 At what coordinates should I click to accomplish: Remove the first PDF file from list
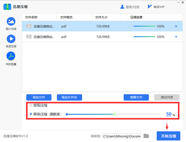click(176, 26)
